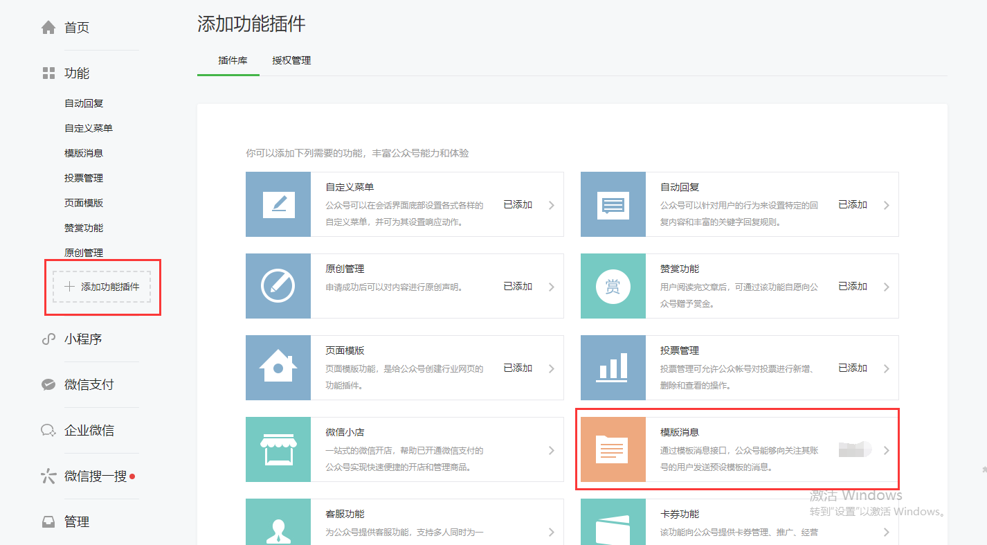The height and width of the screenshot is (545, 987).
Task: Expand the 微信小店 card chevron
Action: [x=552, y=450]
